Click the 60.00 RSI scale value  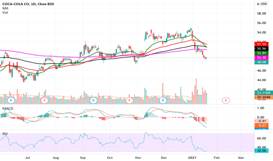point(262,138)
